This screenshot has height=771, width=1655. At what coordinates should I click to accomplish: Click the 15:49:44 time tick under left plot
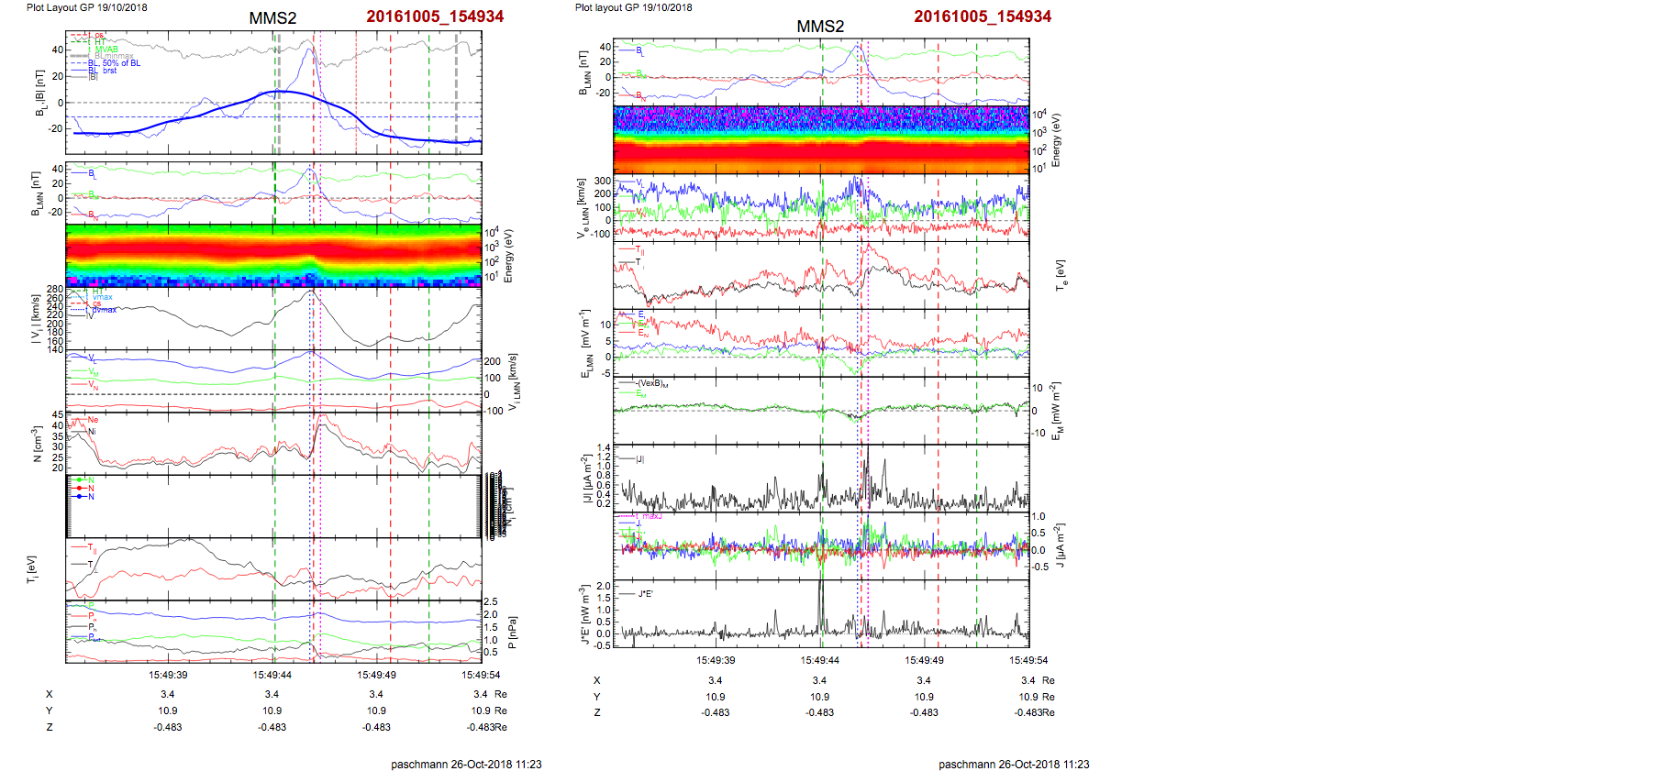(272, 675)
